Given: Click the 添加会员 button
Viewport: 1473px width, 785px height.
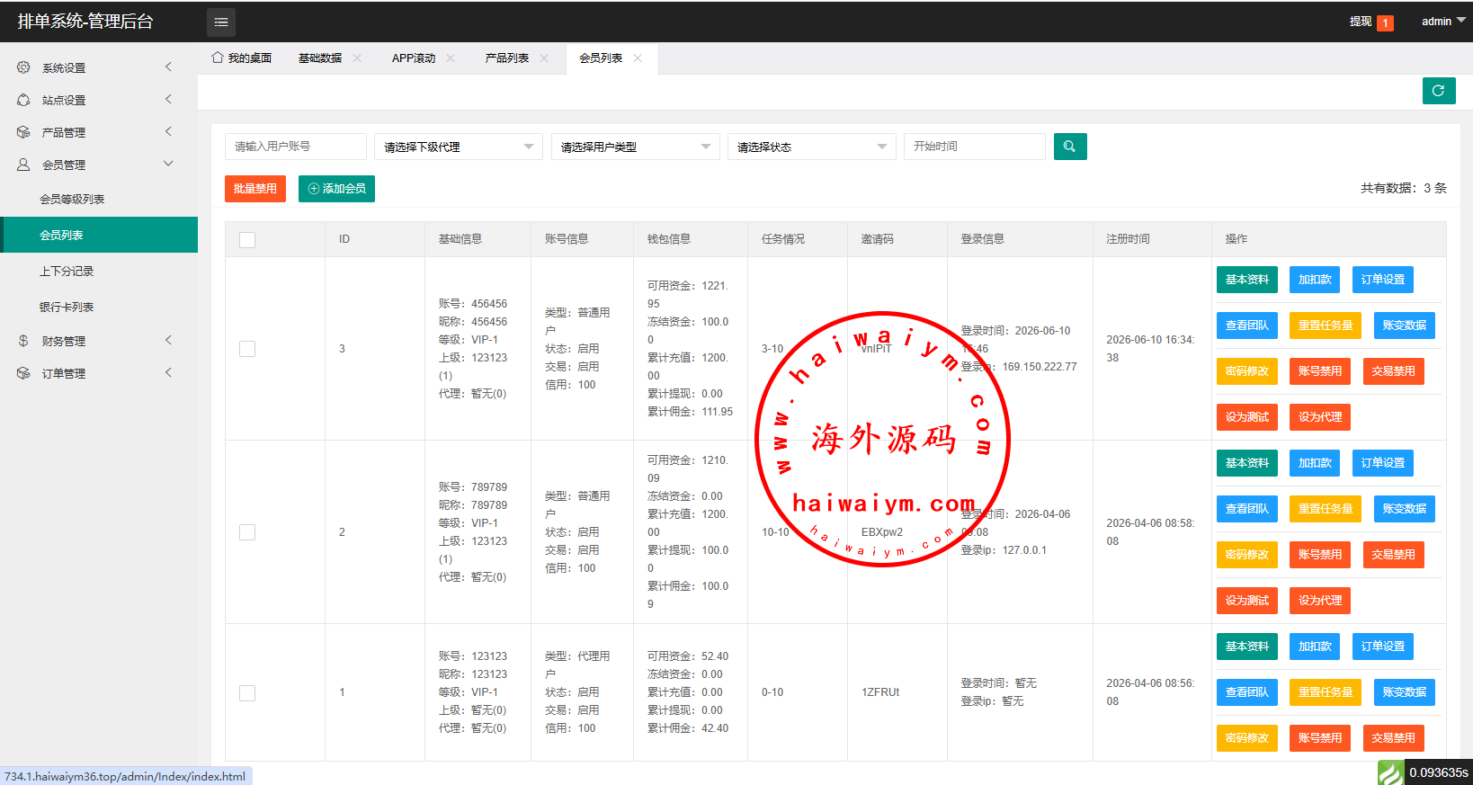Looking at the screenshot, I should click(336, 189).
